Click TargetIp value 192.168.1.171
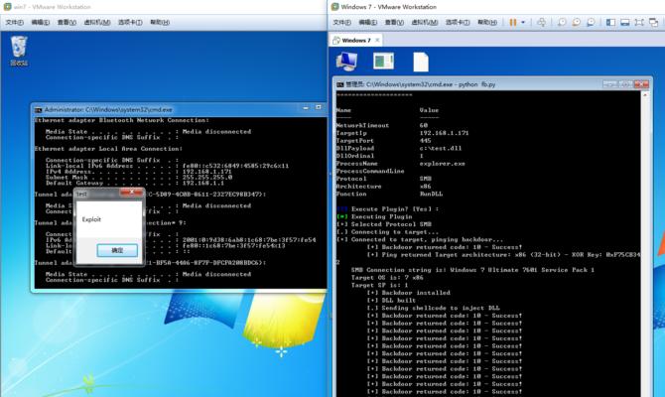 coord(444,133)
